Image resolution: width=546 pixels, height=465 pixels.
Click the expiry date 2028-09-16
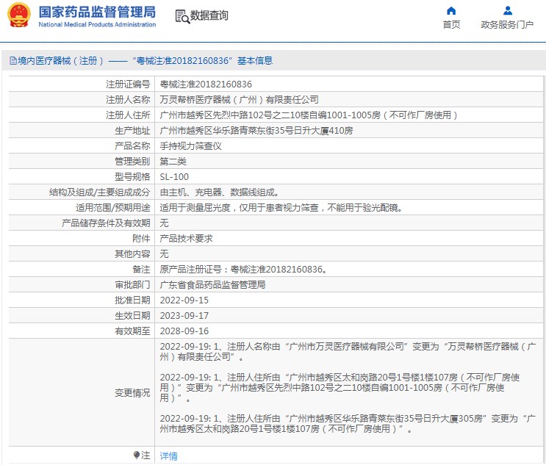tap(184, 331)
